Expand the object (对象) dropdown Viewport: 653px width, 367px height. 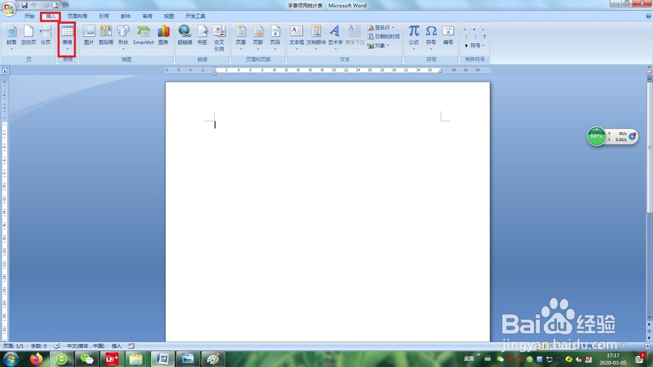(x=388, y=46)
